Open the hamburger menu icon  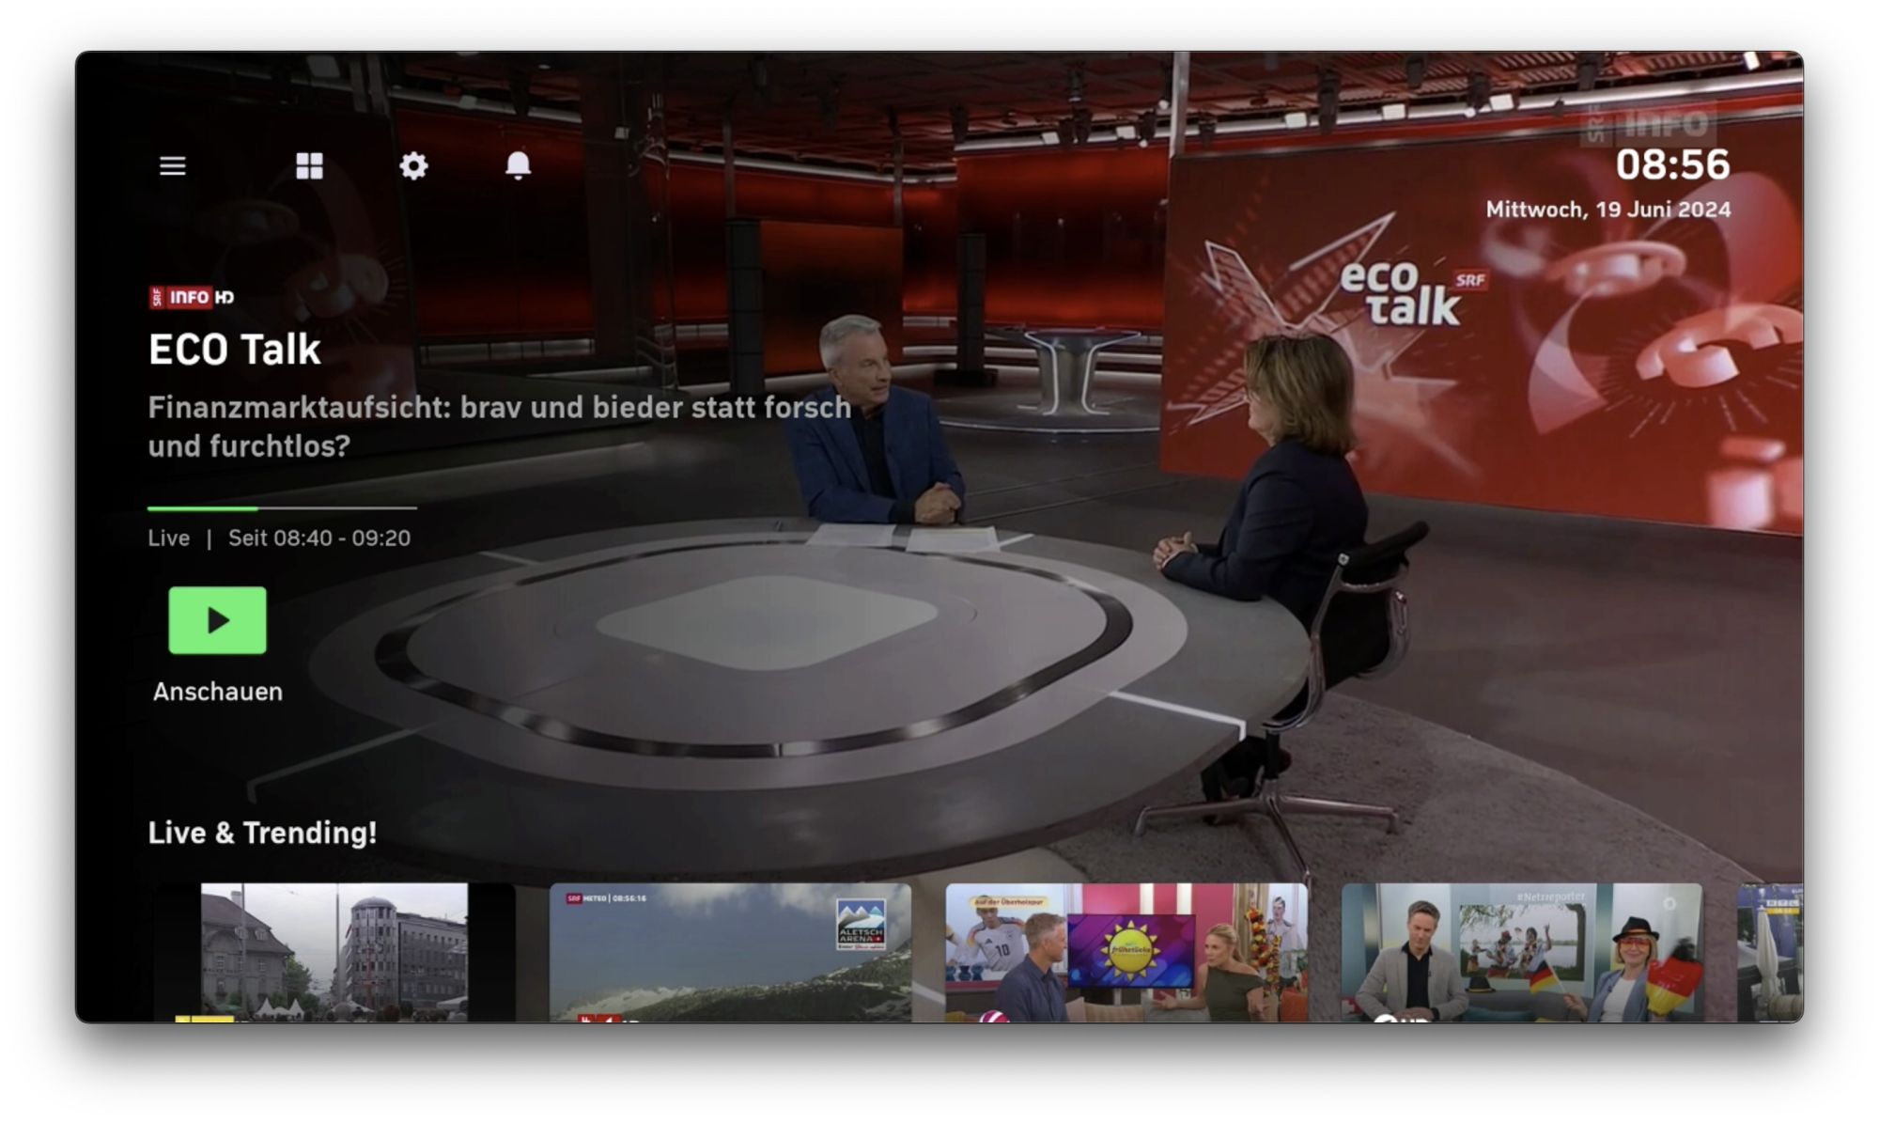173,166
